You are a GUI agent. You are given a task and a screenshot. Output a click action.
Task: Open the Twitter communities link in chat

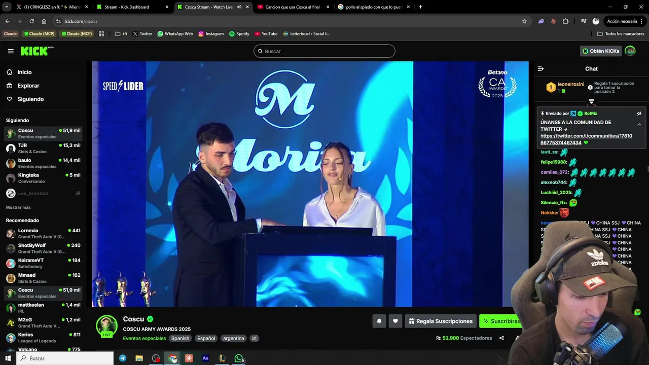pyautogui.click(x=586, y=139)
